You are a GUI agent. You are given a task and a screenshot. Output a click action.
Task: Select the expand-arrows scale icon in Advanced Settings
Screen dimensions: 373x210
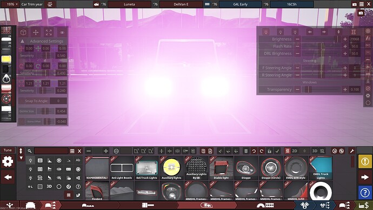49,32
